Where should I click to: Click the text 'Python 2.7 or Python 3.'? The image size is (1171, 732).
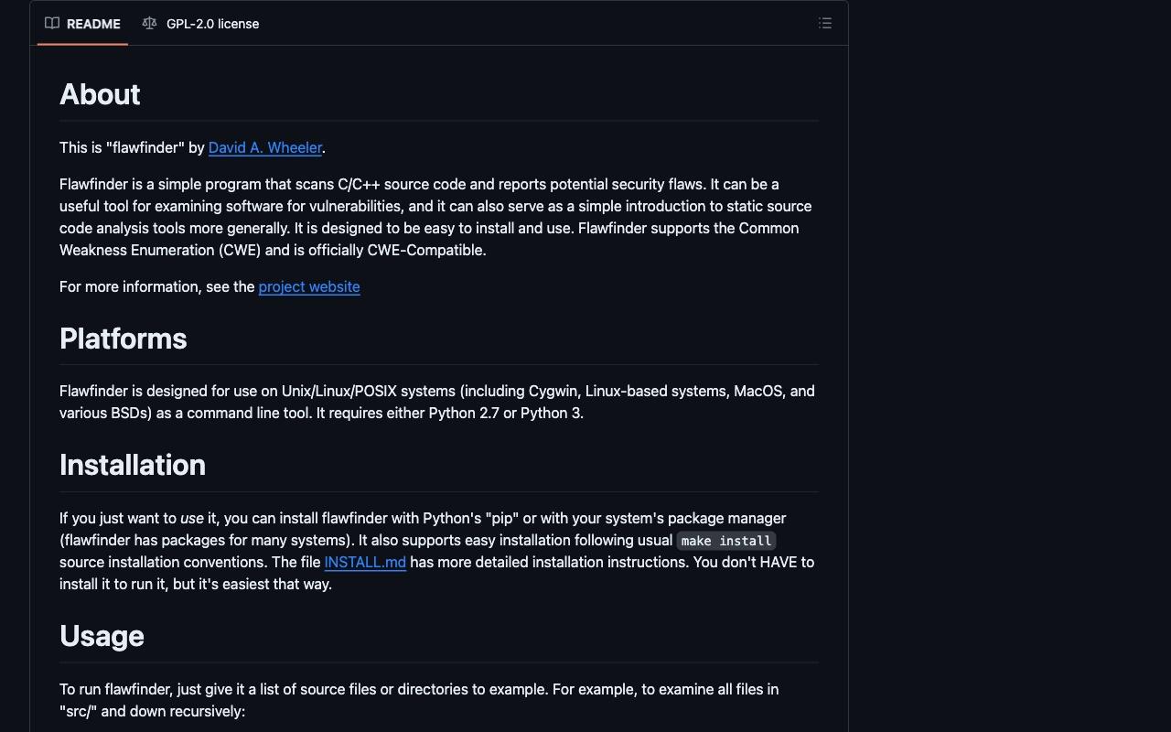[x=506, y=413]
